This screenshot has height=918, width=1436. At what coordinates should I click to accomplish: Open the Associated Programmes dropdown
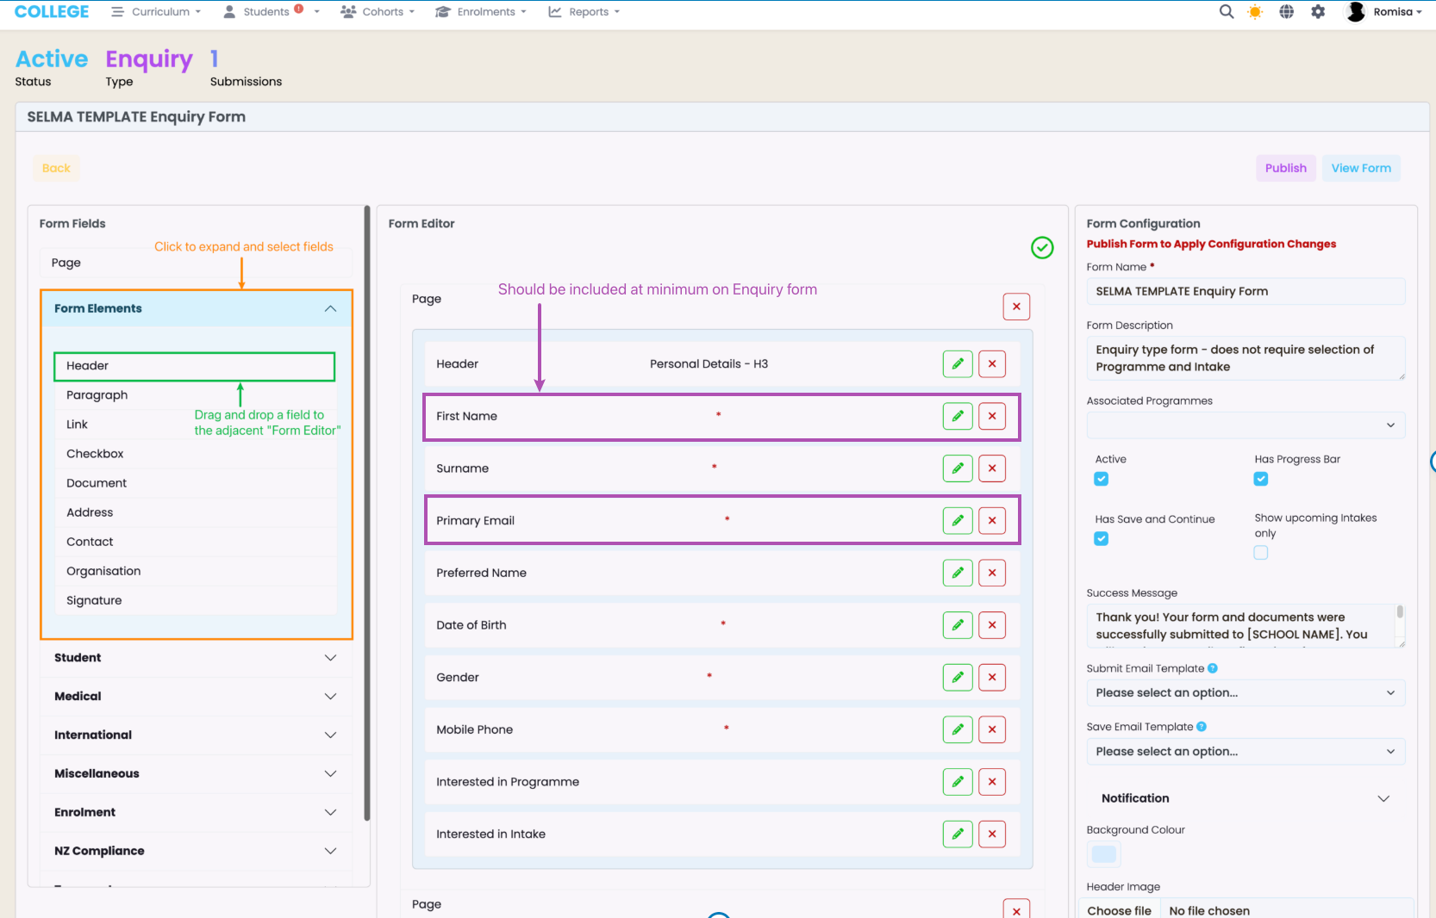1245,425
